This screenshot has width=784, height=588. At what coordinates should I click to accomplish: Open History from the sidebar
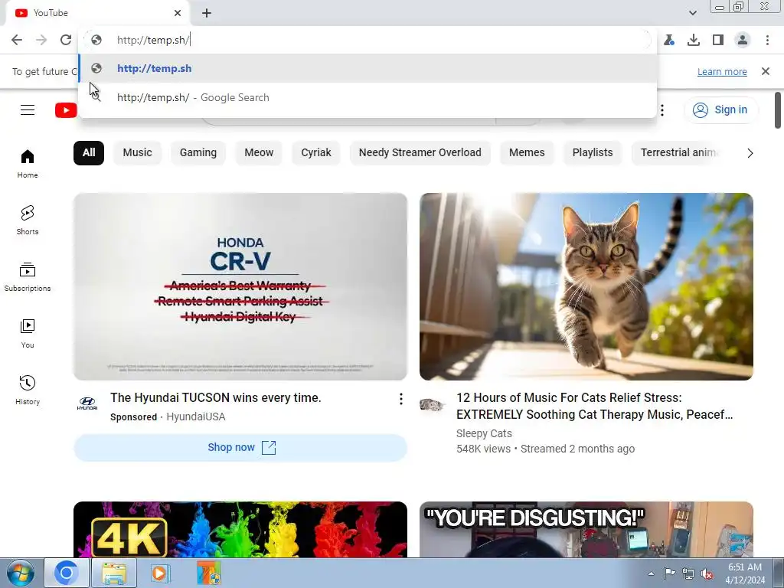click(x=28, y=390)
